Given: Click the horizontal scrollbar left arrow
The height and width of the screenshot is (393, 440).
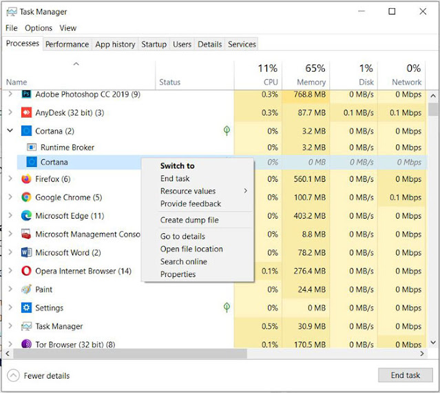Looking at the screenshot, I should (x=8, y=354).
